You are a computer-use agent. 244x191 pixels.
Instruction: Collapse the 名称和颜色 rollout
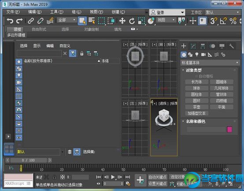pos(196,121)
